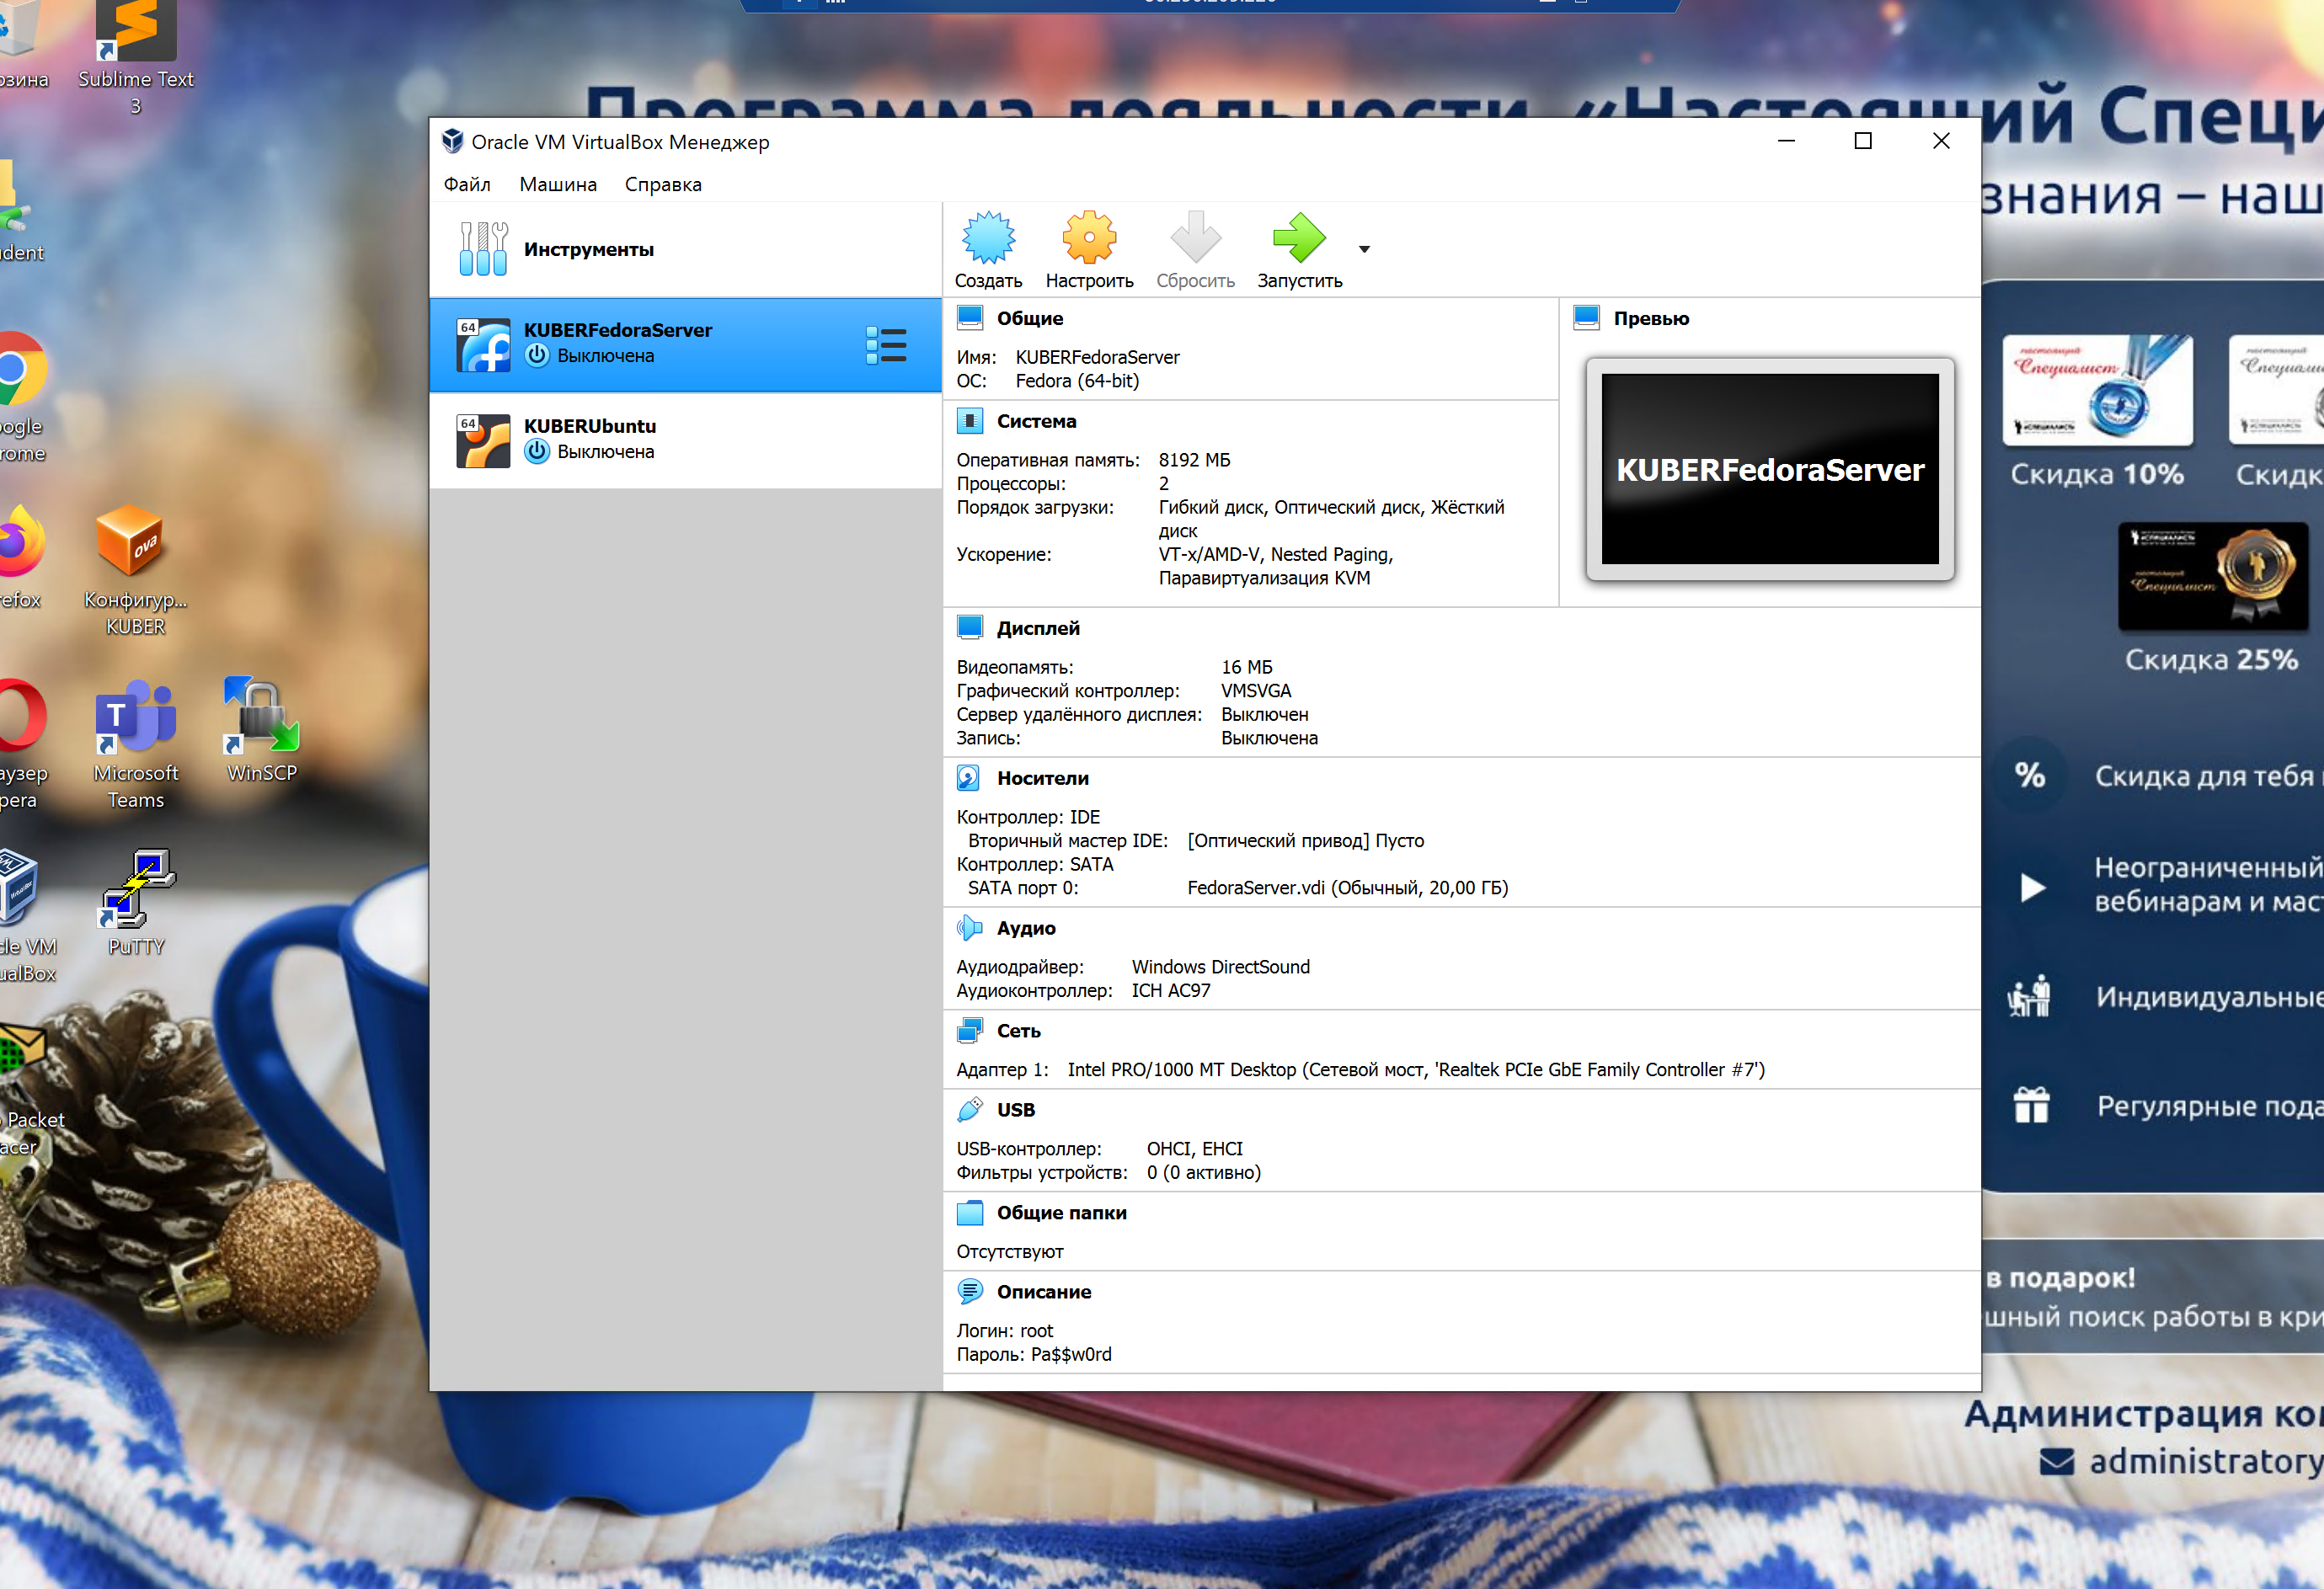Image resolution: width=2324 pixels, height=1589 pixels.
Task: Click the Аудио speaker section icon
Action: (x=968, y=928)
